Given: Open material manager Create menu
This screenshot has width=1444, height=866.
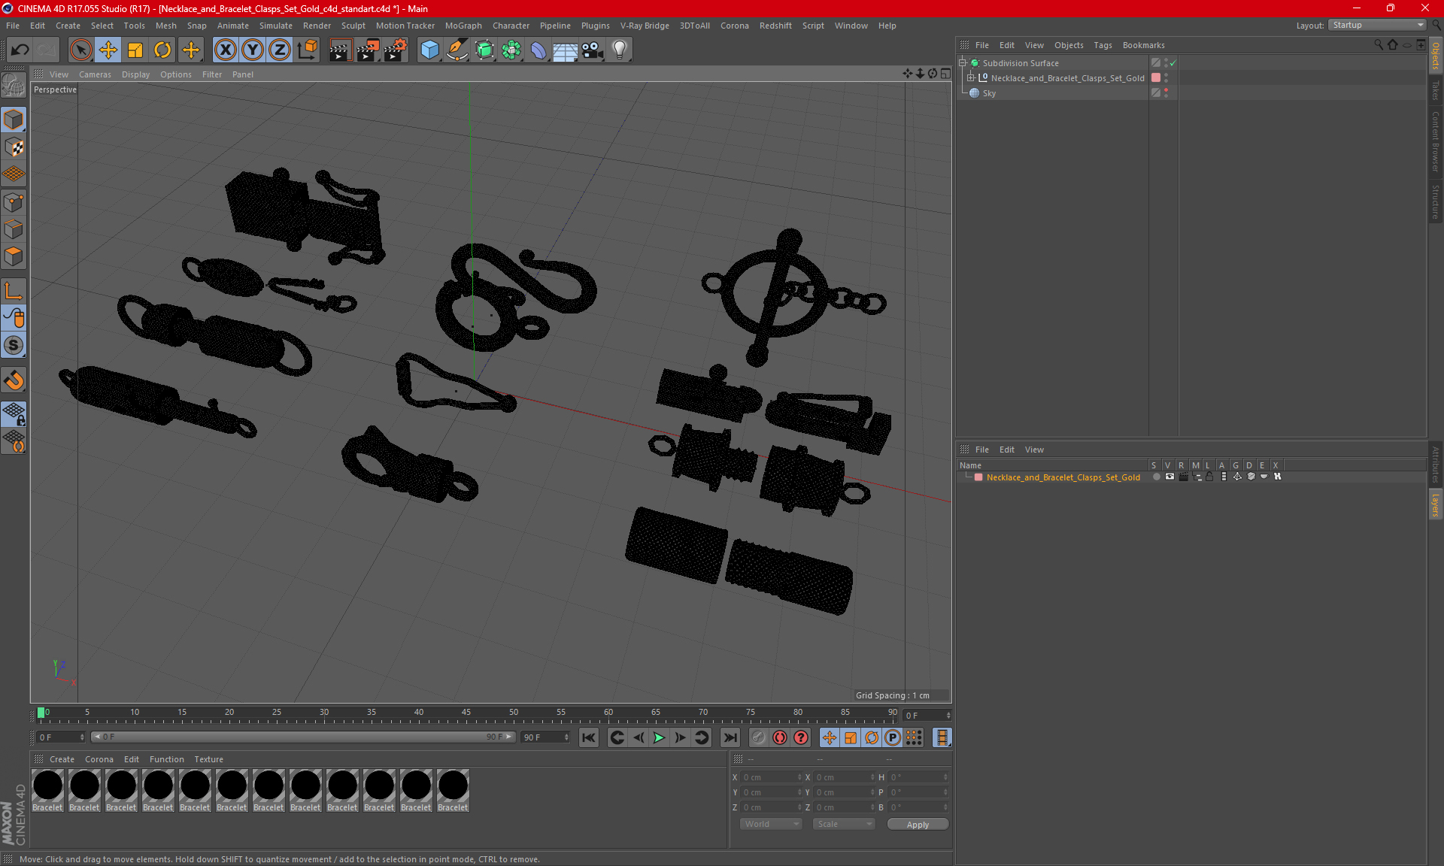Looking at the screenshot, I should [x=62, y=759].
